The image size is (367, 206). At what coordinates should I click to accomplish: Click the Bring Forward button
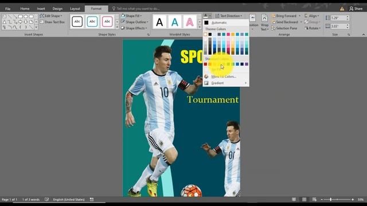tap(284, 16)
